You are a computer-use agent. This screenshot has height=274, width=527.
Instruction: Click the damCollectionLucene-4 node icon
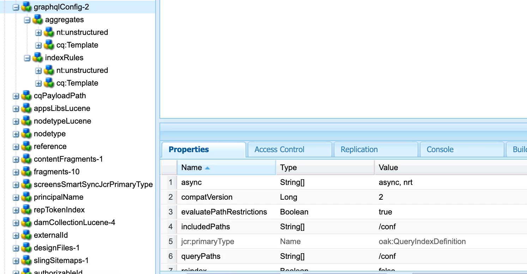click(x=26, y=223)
